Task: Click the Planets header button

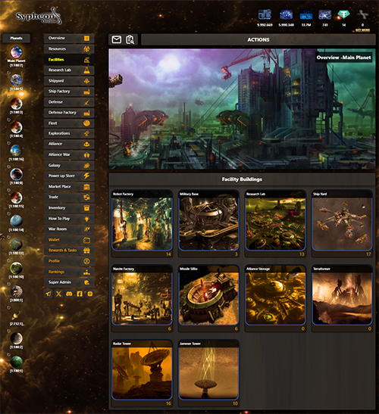Action: tap(16, 39)
